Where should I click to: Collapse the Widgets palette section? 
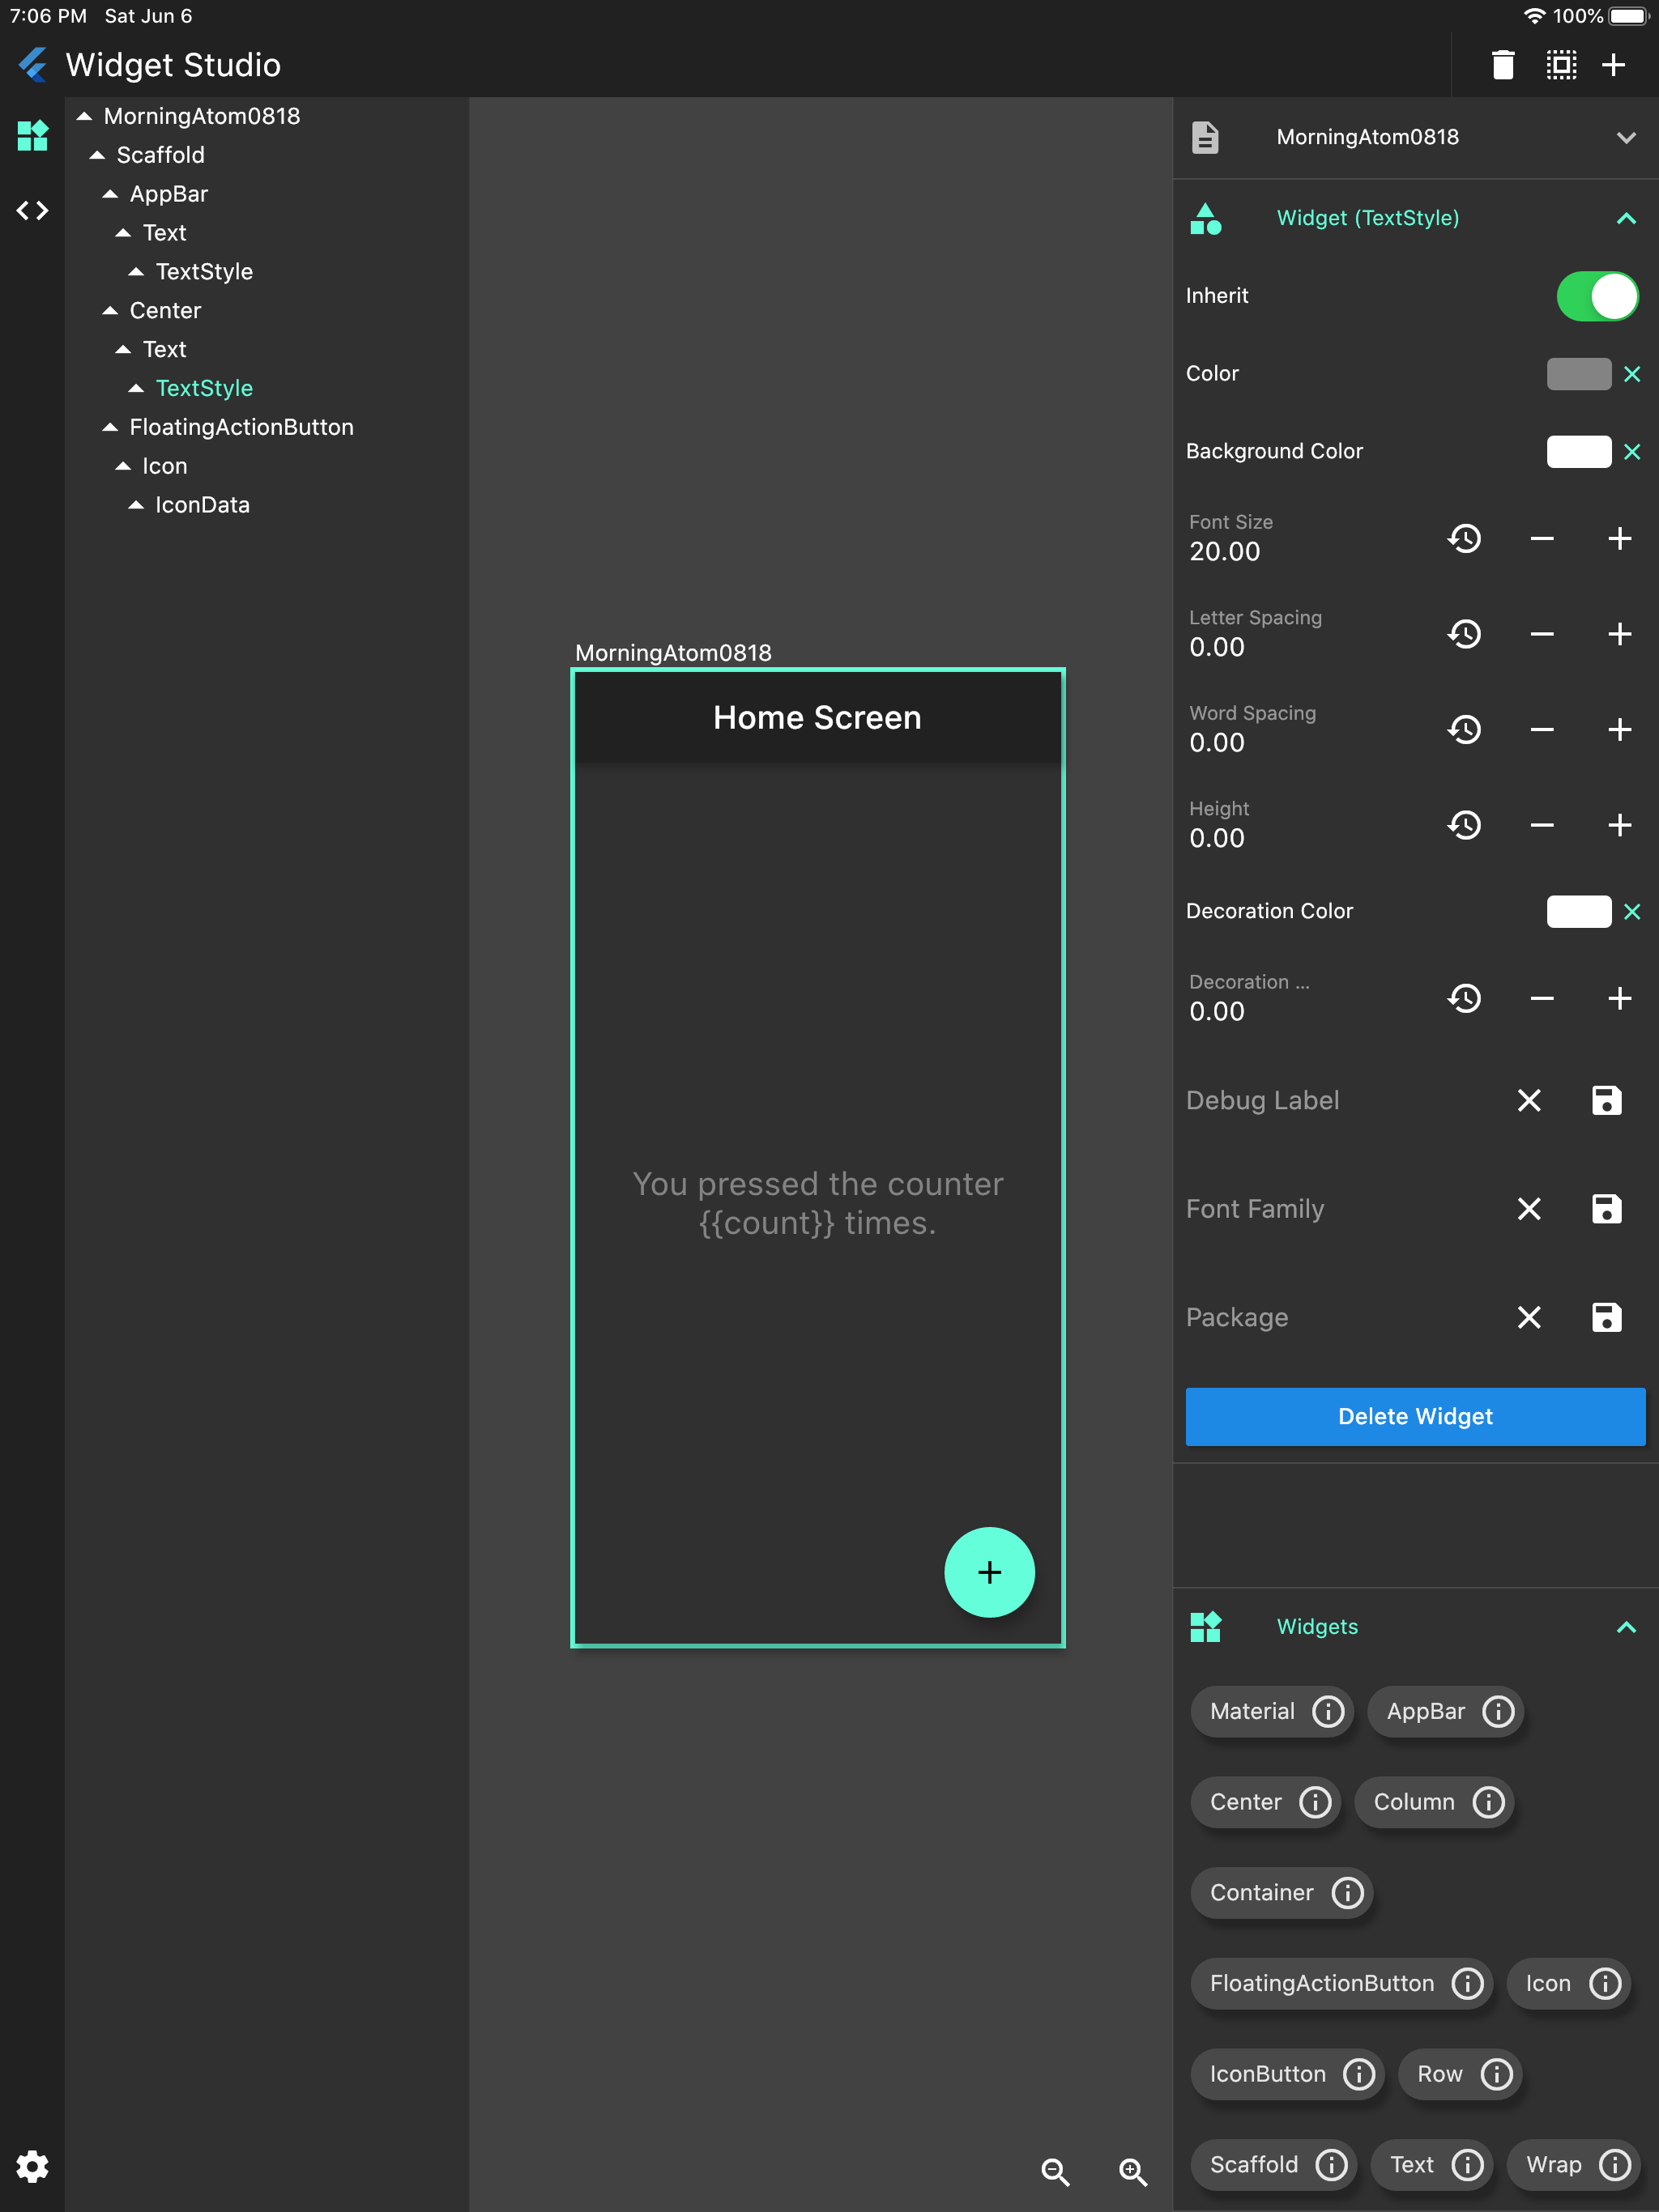coord(1625,1627)
